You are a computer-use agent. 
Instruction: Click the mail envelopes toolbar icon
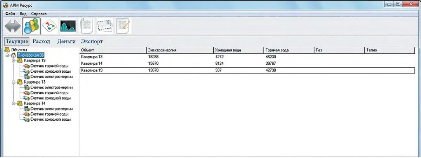[x=104, y=27]
